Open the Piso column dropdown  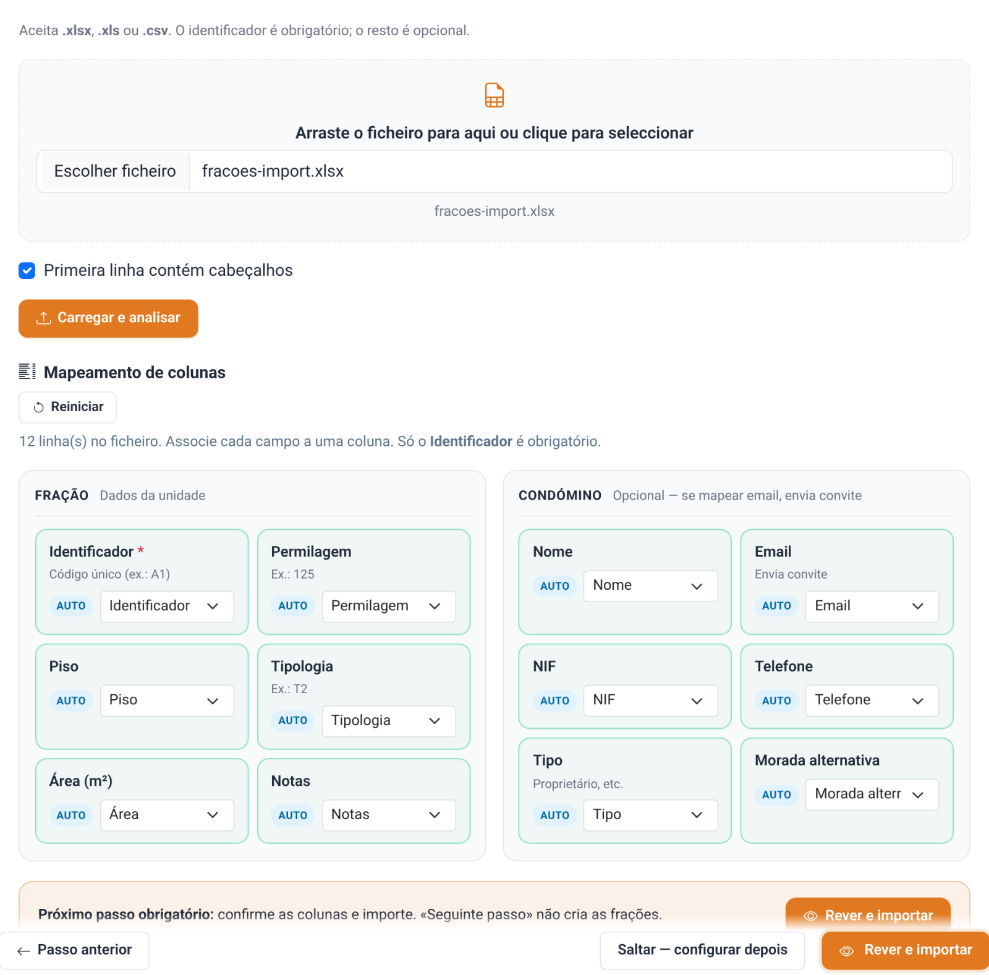pyautogui.click(x=167, y=700)
